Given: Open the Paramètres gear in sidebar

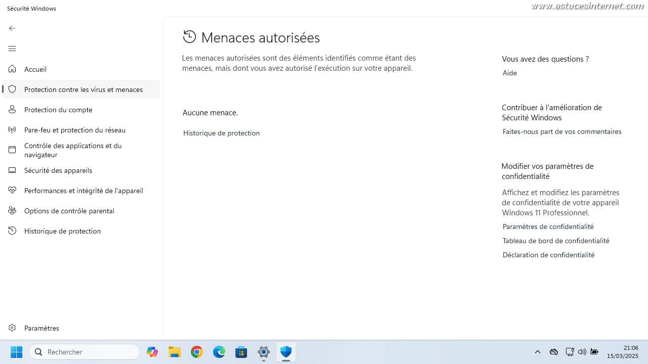Looking at the screenshot, I should (x=13, y=328).
